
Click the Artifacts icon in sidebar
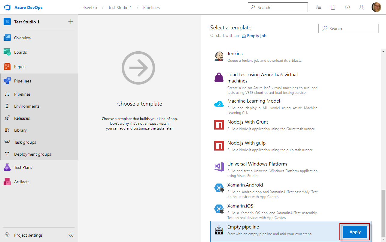pos(7,182)
